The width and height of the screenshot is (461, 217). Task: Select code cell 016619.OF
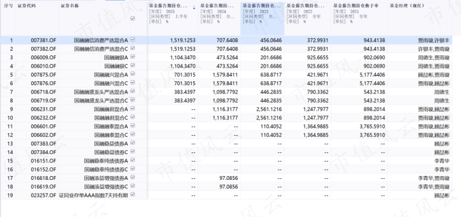coord(43,187)
